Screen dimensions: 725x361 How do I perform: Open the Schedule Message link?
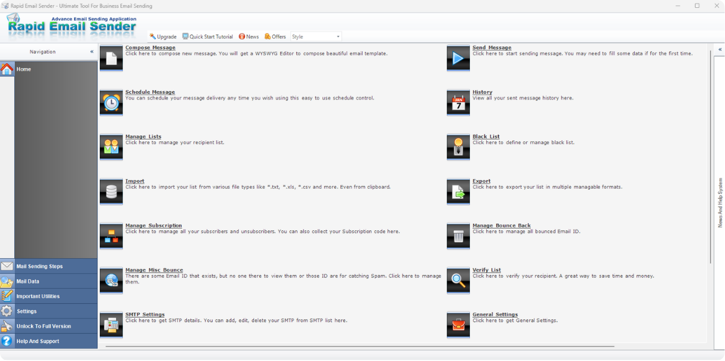tap(150, 92)
